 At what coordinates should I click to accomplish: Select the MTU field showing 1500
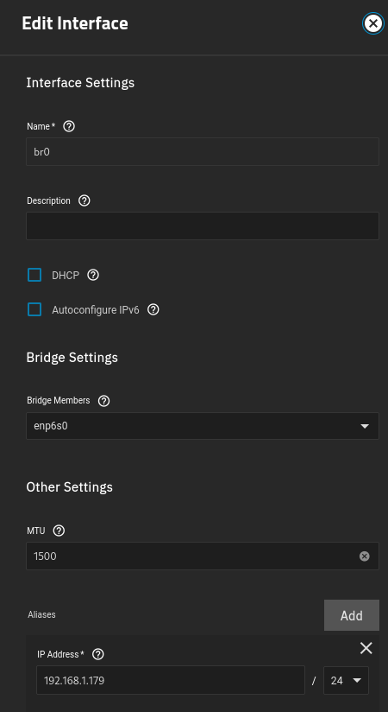point(203,556)
